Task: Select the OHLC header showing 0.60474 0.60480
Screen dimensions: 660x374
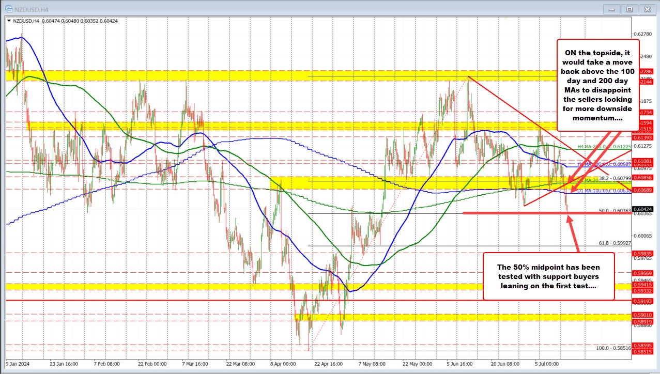Action: (x=65, y=21)
